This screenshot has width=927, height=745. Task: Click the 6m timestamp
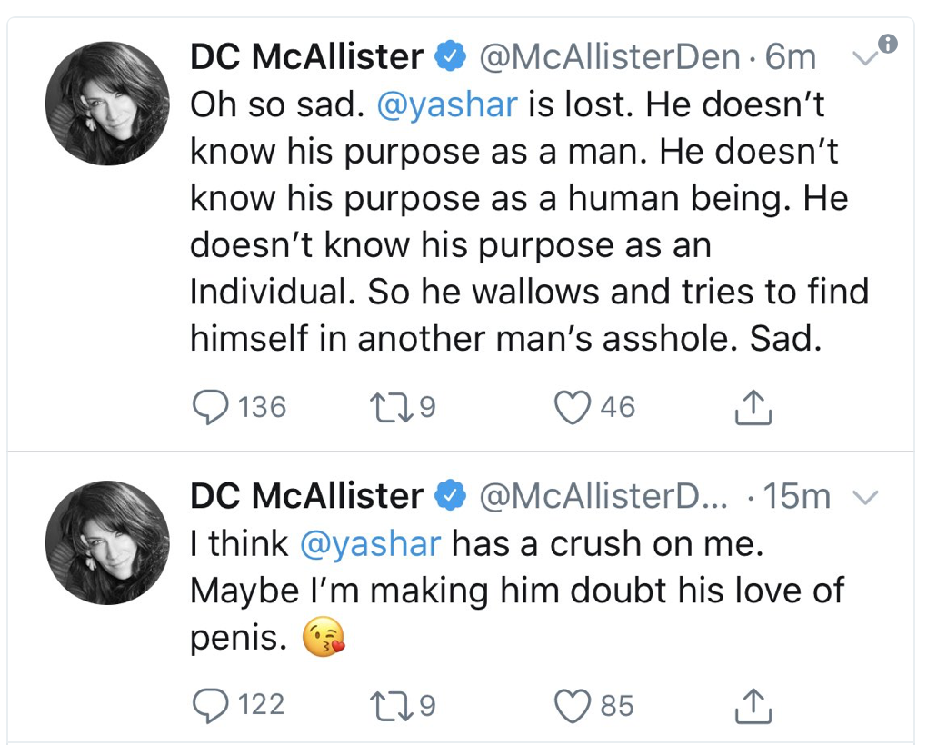pyautogui.click(x=791, y=58)
